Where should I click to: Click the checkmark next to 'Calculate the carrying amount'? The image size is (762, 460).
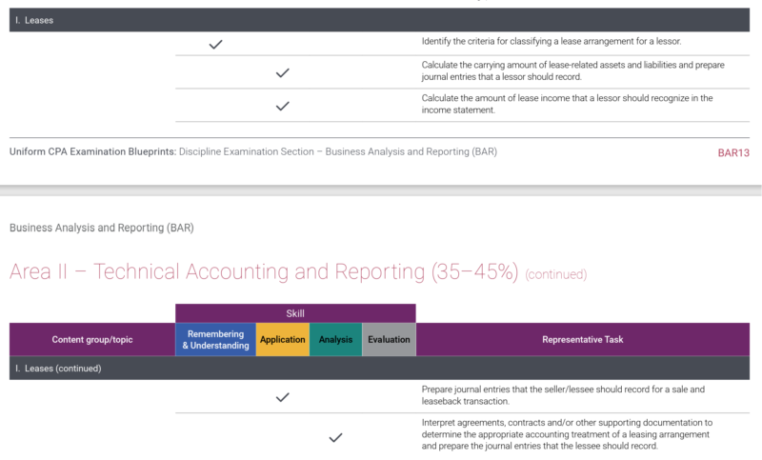(x=282, y=73)
